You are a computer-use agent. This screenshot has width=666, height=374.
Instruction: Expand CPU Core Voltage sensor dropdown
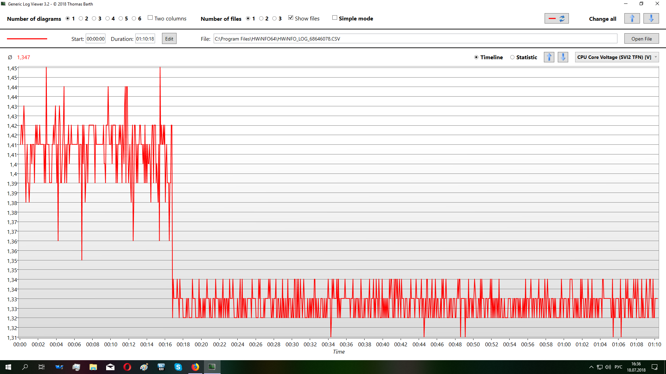pyautogui.click(x=617, y=57)
